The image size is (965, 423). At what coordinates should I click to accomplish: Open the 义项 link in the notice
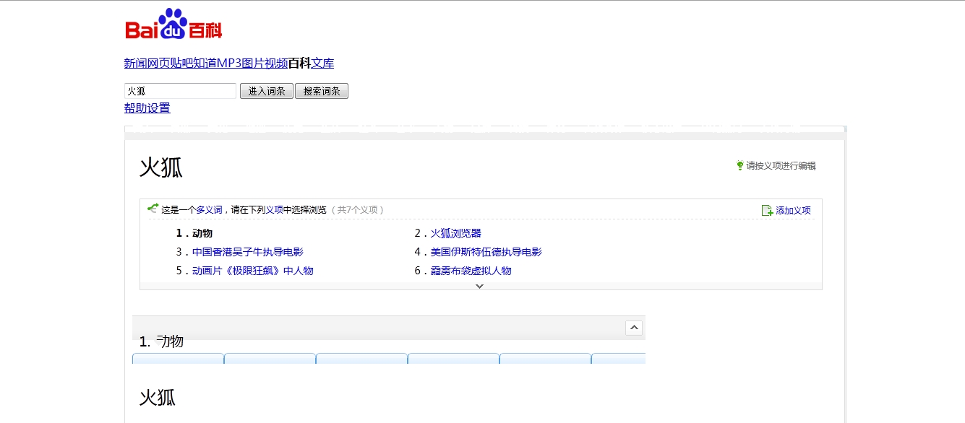point(274,210)
